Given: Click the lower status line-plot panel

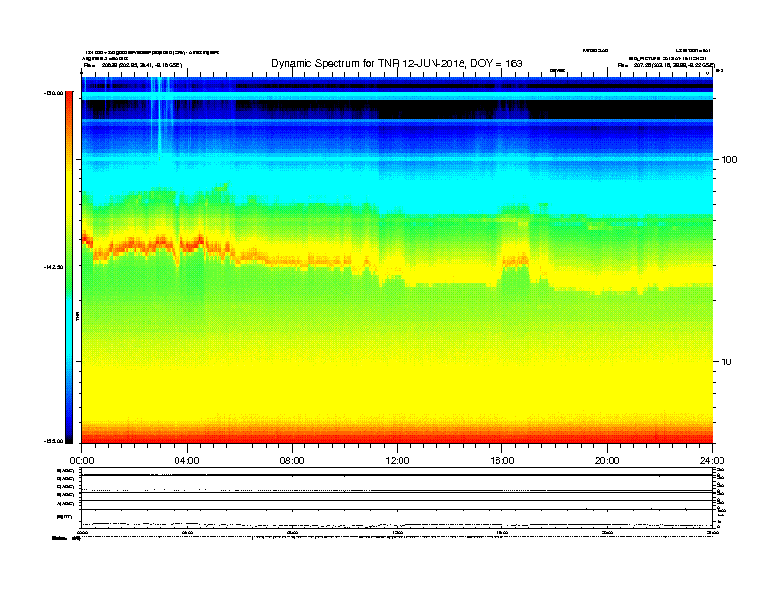Looking at the screenshot, I should click(x=398, y=498).
